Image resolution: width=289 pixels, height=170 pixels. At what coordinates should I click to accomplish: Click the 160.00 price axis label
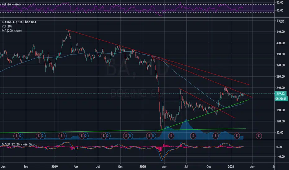[x=281, y=110]
